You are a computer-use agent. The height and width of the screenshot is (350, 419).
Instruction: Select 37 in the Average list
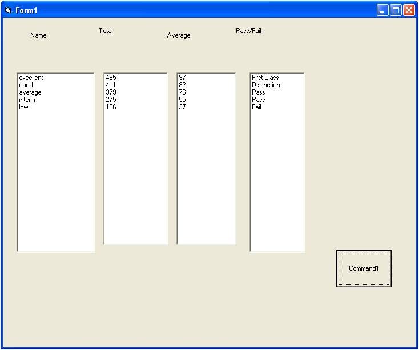pos(182,107)
